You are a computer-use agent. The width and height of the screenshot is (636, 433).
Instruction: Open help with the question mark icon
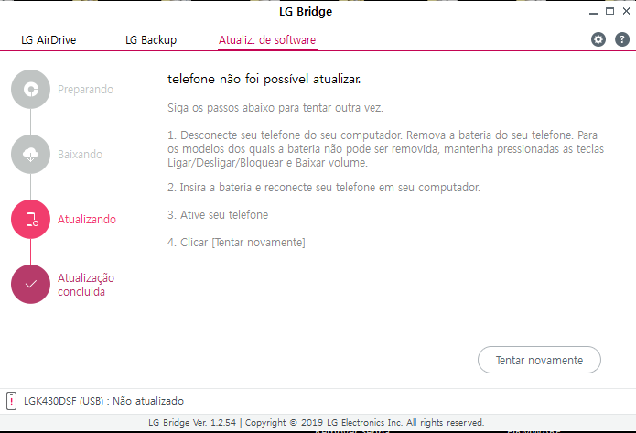point(621,39)
